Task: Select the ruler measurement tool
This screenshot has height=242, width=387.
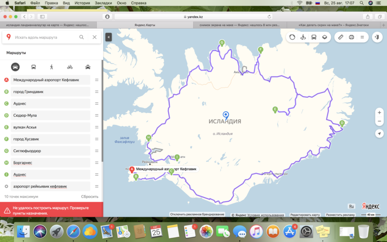Action: pos(341,37)
